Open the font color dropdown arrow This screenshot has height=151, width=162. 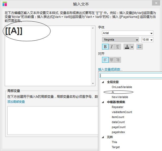point(132,47)
